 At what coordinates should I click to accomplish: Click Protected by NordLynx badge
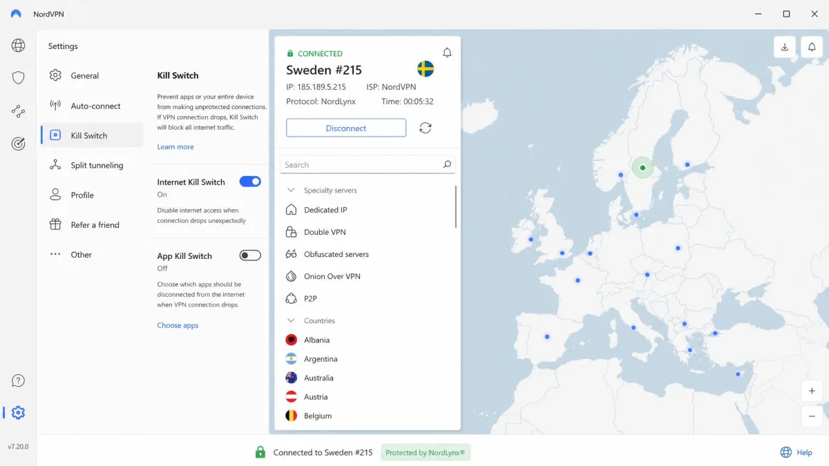pos(425,452)
